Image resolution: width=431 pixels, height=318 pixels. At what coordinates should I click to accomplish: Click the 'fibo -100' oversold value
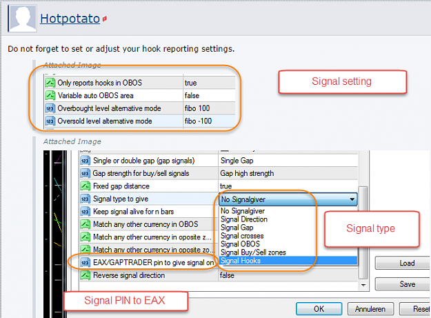click(x=198, y=121)
